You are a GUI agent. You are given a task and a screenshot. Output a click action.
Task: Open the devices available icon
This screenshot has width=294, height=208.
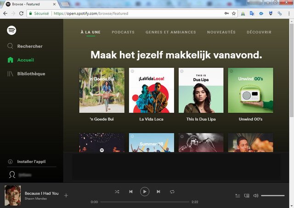click(x=247, y=196)
